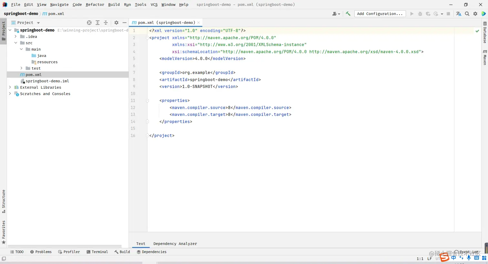
Task: Click the colorful plugin icon at toolbar end
Action: pyautogui.click(x=483, y=14)
